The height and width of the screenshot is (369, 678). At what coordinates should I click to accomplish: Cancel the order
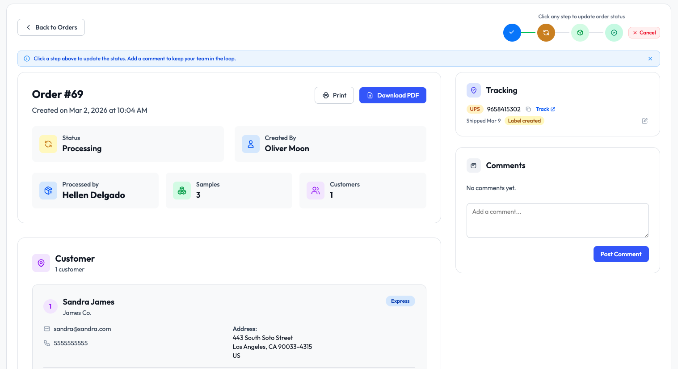tap(644, 33)
